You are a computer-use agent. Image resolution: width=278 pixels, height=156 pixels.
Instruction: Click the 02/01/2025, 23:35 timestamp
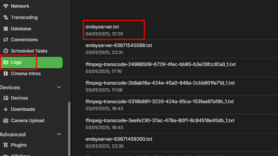tap(105, 146)
